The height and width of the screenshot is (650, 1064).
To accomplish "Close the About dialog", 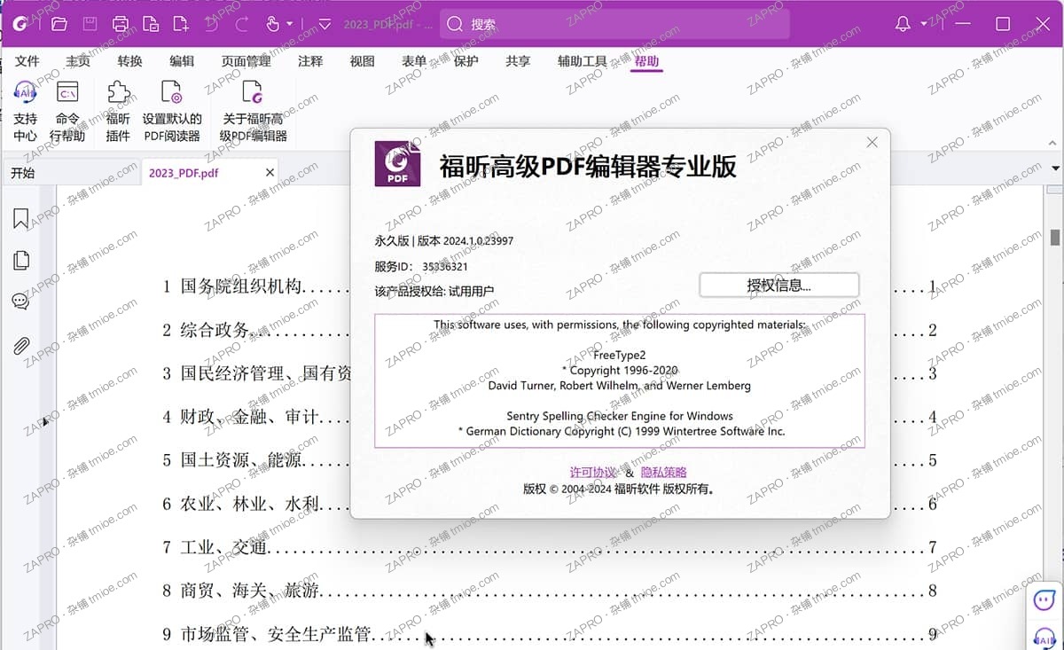I will [872, 142].
